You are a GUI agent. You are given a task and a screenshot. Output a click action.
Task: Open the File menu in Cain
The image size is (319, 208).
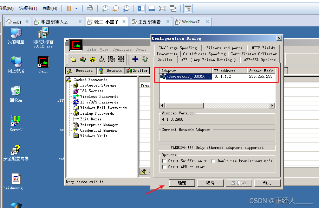coord(92,49)
